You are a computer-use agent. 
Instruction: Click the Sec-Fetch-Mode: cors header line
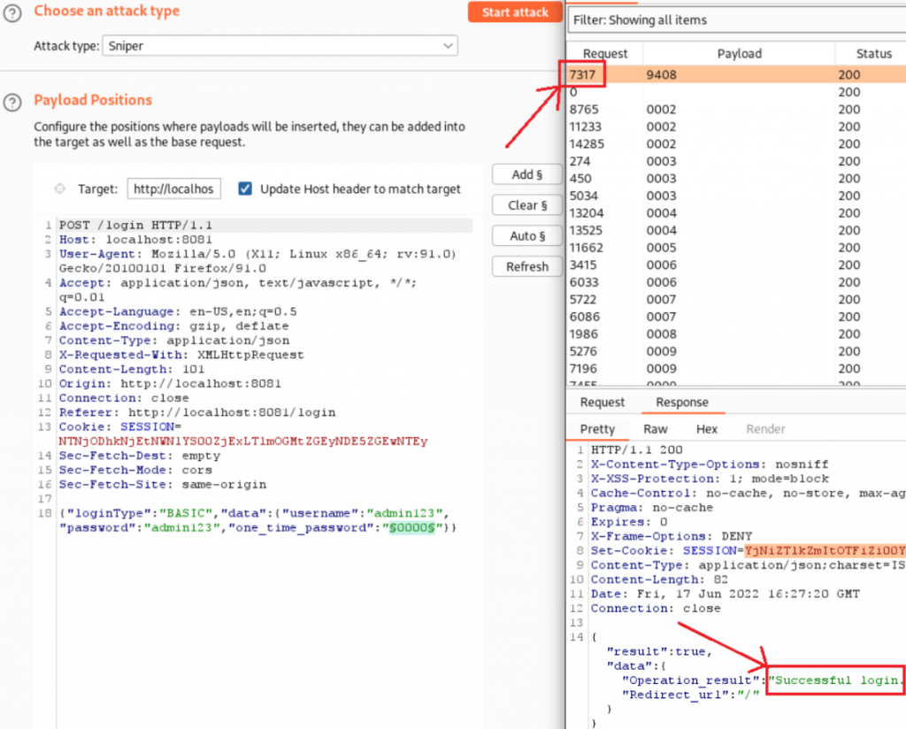pos(135,470)
